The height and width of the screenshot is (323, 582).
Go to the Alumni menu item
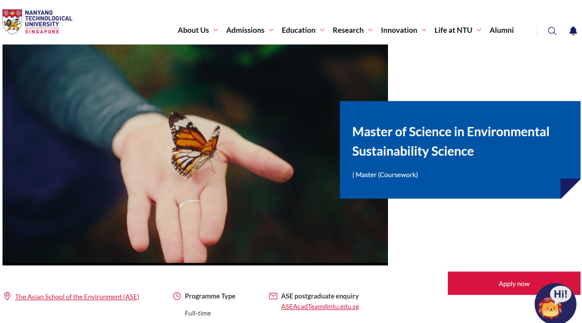[501, 30]
